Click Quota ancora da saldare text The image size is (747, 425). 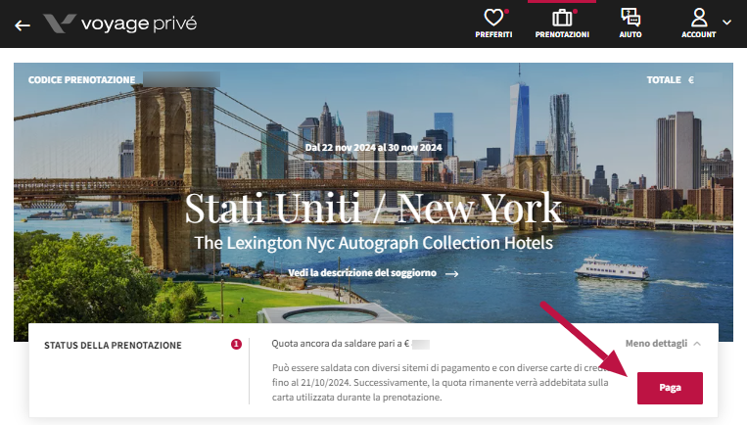(x=341, y=344)
